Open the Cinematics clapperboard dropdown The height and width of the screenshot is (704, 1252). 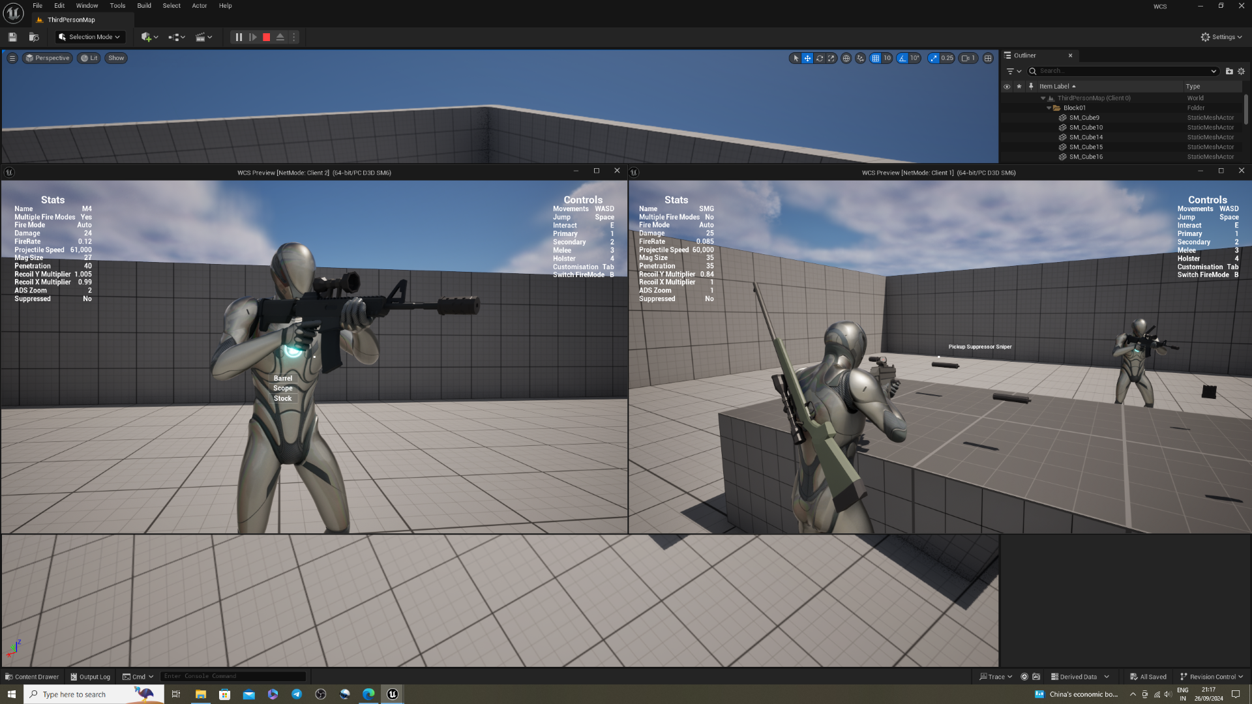coord(204,37)
